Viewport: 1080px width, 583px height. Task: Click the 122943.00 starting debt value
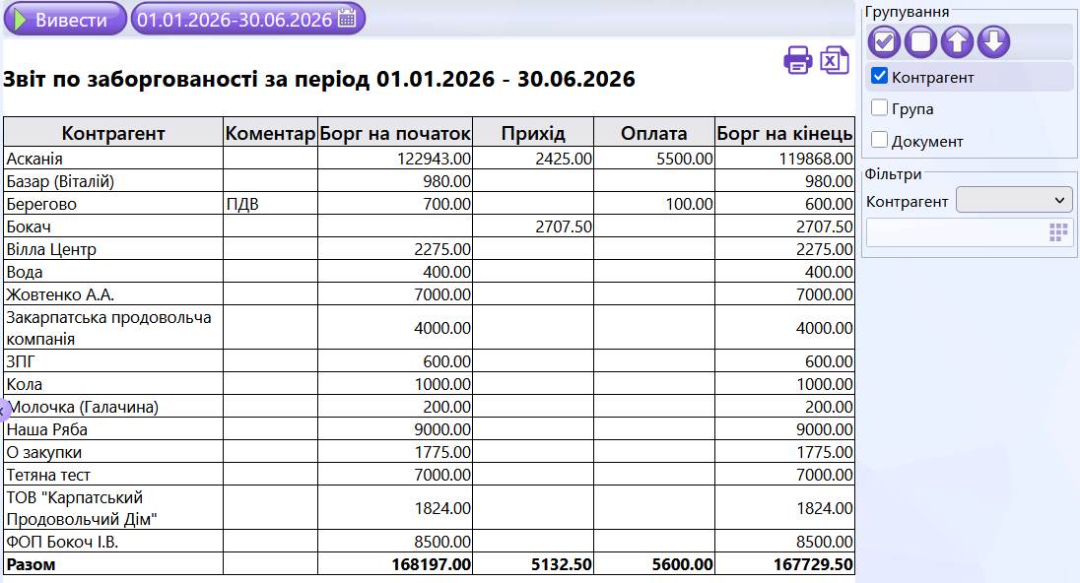(x=434, y=159)
